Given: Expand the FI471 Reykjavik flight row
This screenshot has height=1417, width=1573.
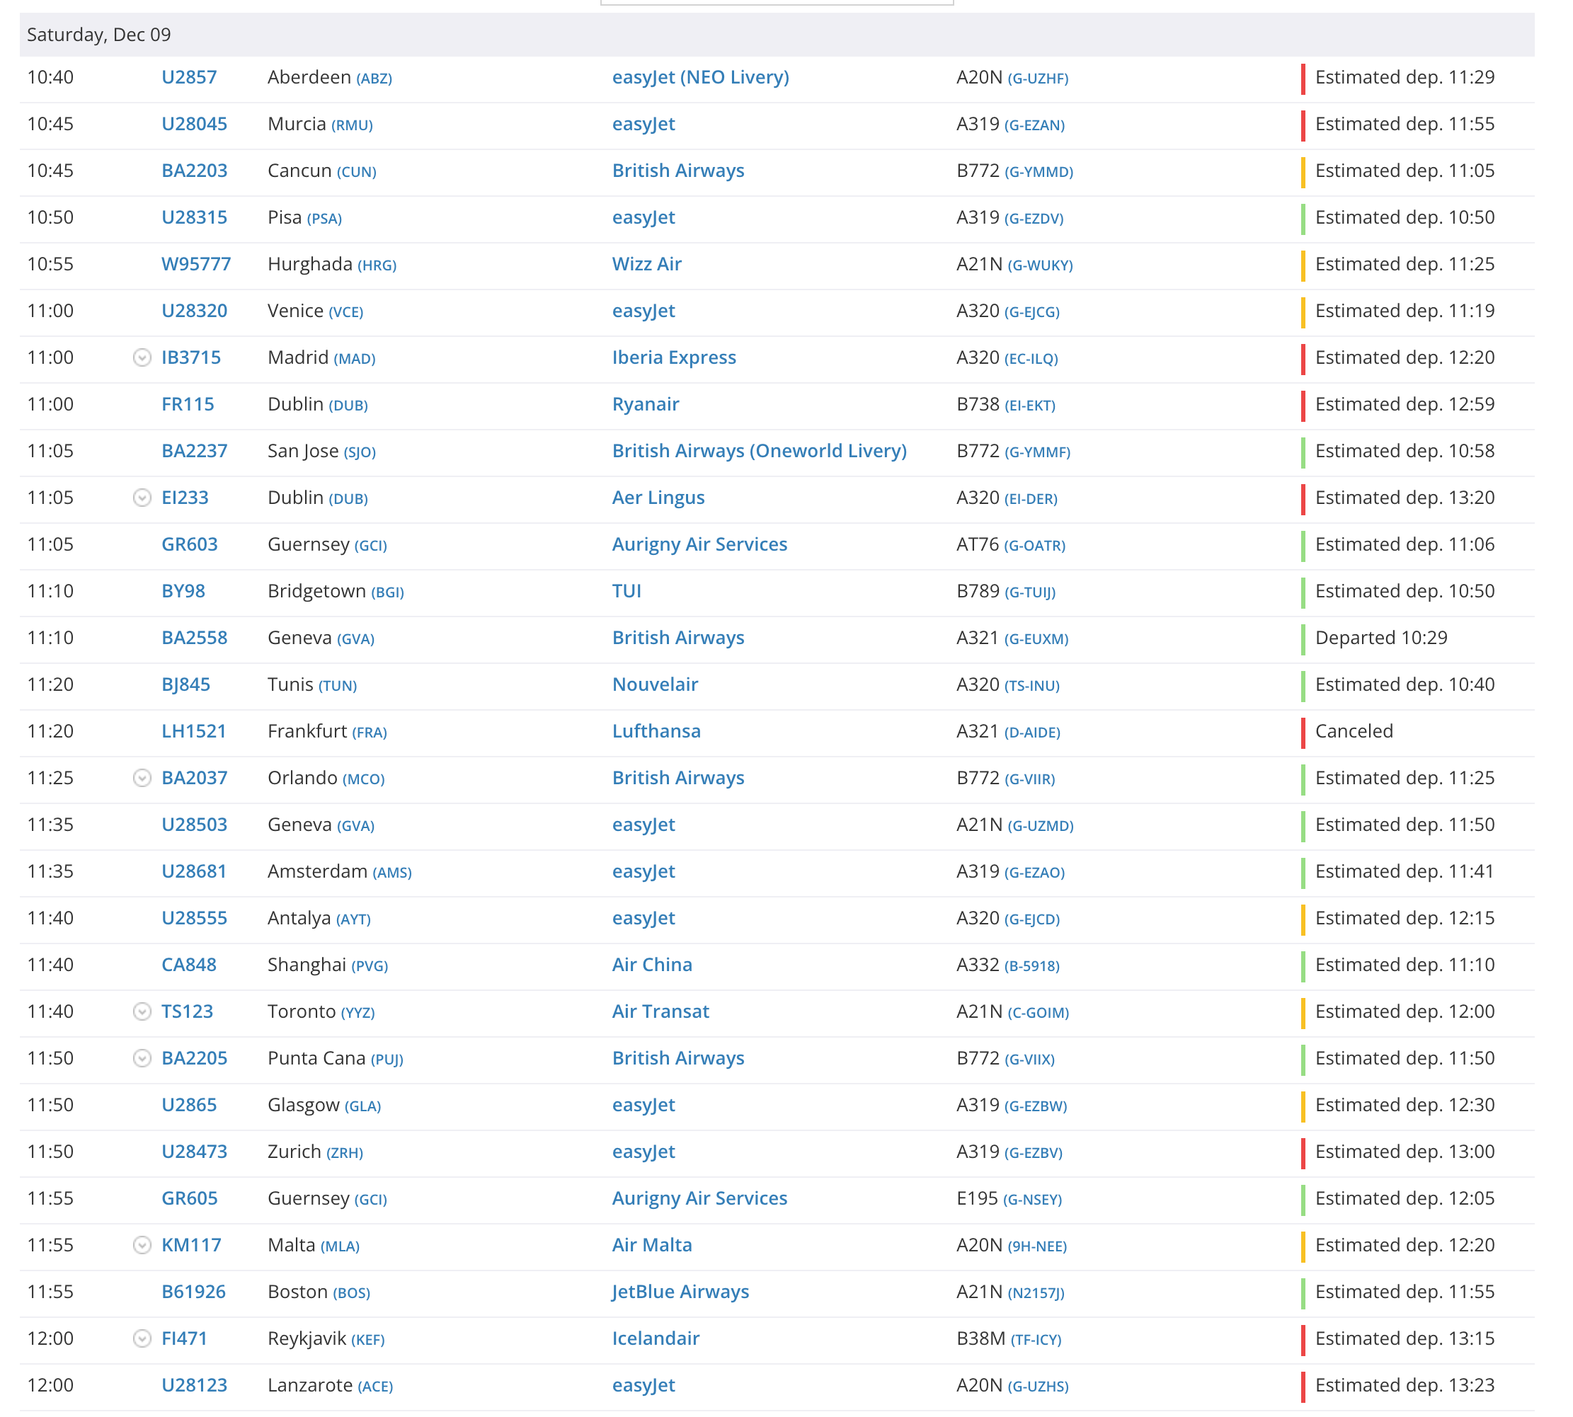Looking at the screenshot, I should click(x=142, y=1338).
